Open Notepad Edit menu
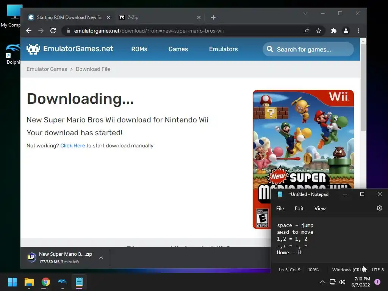The width and height of the screenshot is (388, 291). [299, 208]
